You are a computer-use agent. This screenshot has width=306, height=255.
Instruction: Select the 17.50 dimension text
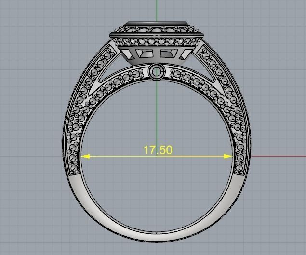pos(158,150)
